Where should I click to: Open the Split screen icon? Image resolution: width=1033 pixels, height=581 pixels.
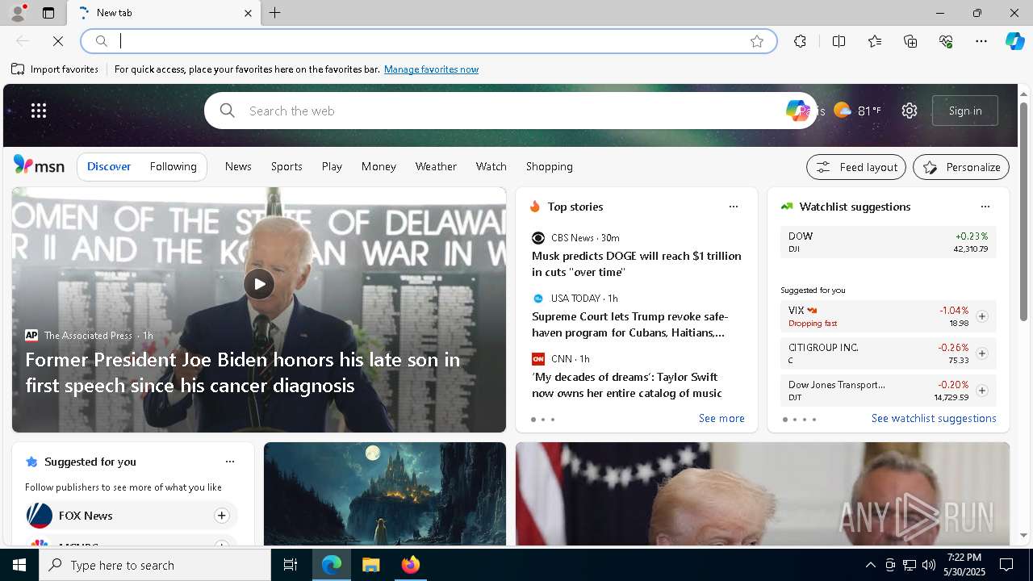pyautogui.click(x=839, y=41)
